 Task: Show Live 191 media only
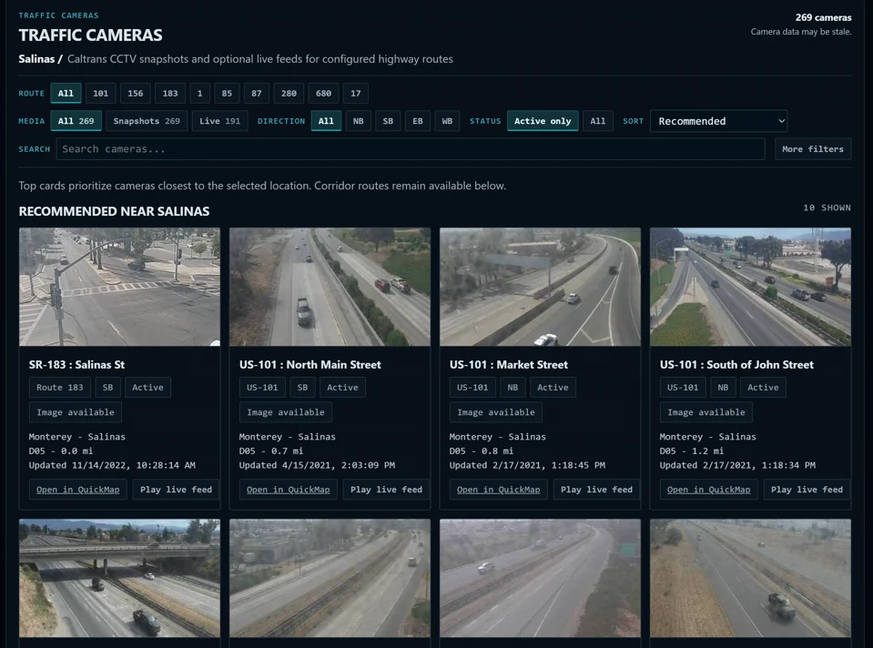tap(220, 121)
